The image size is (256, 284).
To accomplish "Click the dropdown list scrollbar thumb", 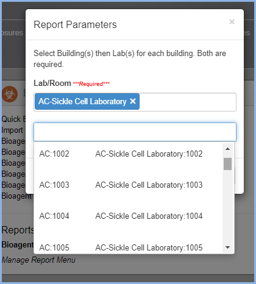I will [227, 164].
